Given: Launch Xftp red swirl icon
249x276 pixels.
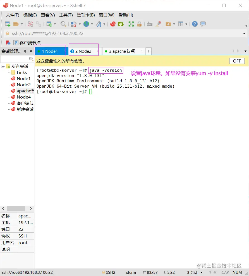Looking at the screenshot, I should 113,24.
